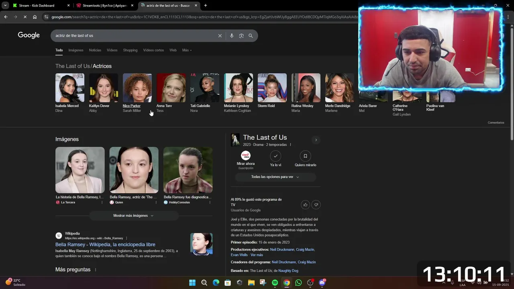Image resolution: width=514 pixels, height=289 pixels.
Task: Open knowledge panel three-dot menu
Action: 290,144
